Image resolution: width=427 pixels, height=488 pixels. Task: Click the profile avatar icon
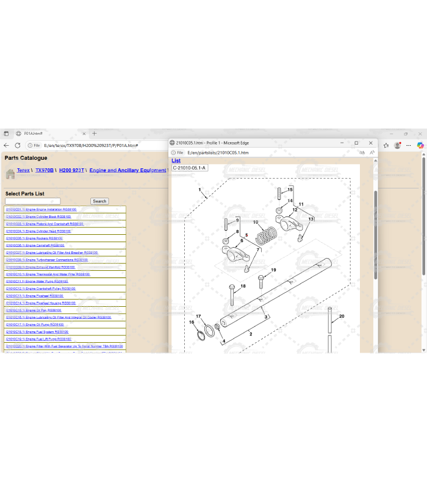click(x=398, y=145)
